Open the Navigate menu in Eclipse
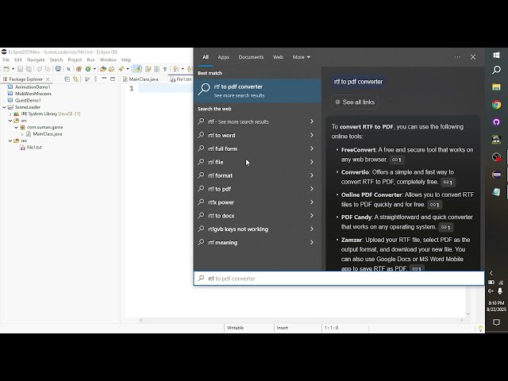Image resolution: width=508 pixels, height=381 pixels. (36, 60)
